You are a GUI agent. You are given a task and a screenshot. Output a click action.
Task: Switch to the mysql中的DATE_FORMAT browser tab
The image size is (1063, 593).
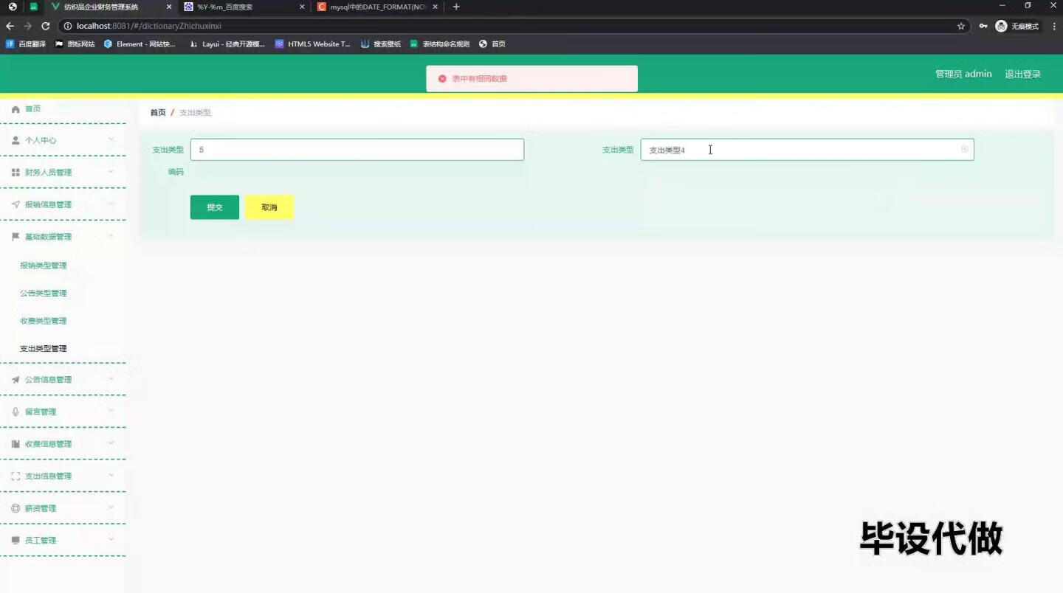pyautogui.click(x=378, y=7)
